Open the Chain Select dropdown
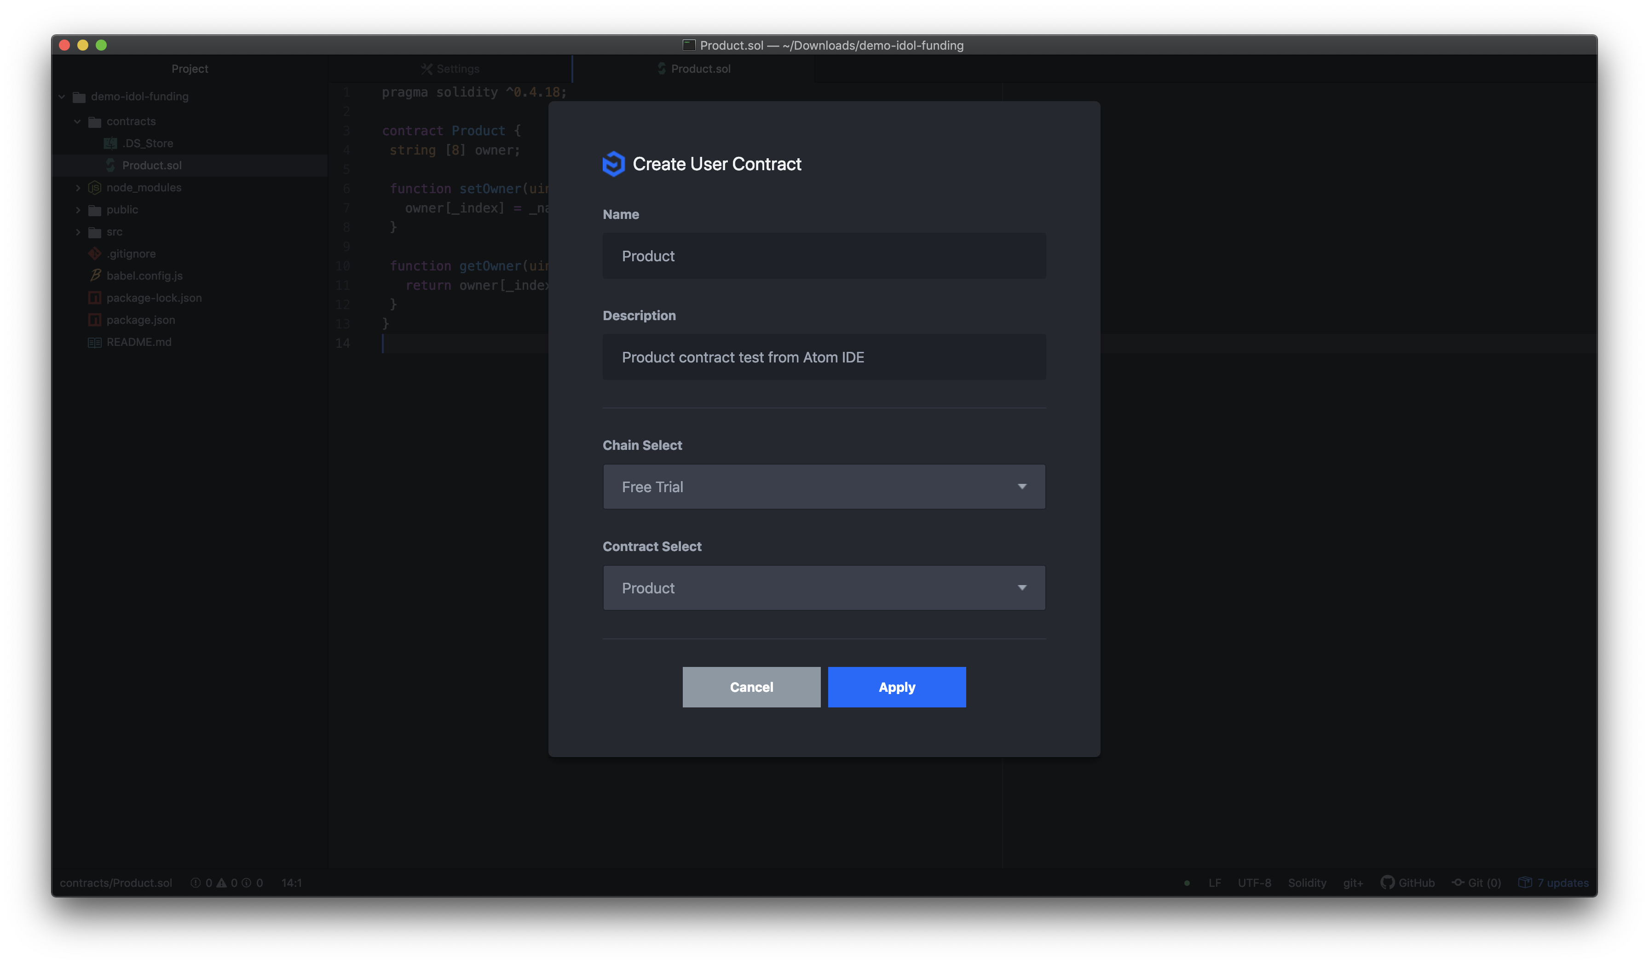The image size is (1649, 965). [x=824, y=487]
